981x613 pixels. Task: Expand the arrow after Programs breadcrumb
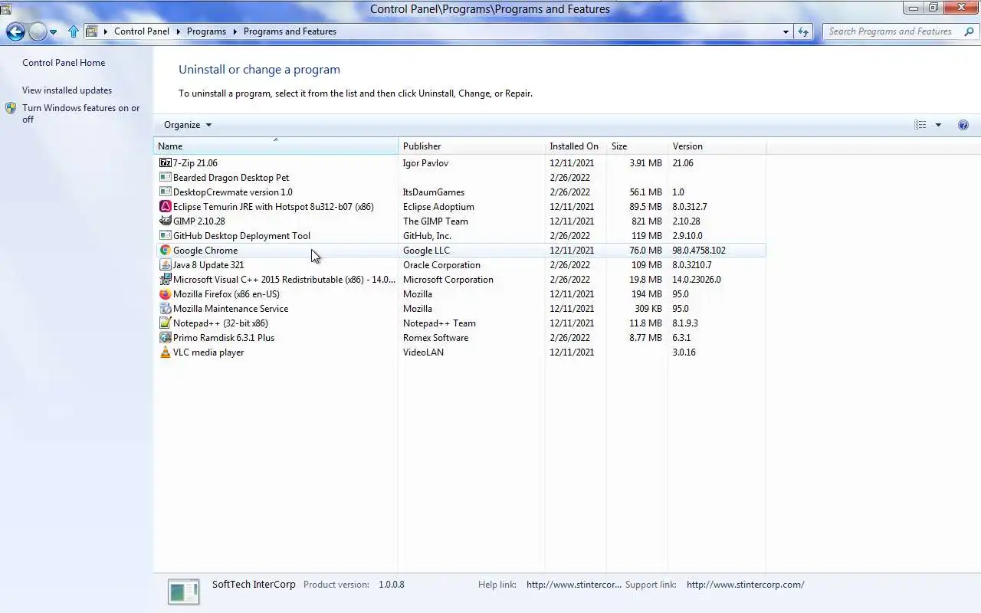tap(235, 31)
